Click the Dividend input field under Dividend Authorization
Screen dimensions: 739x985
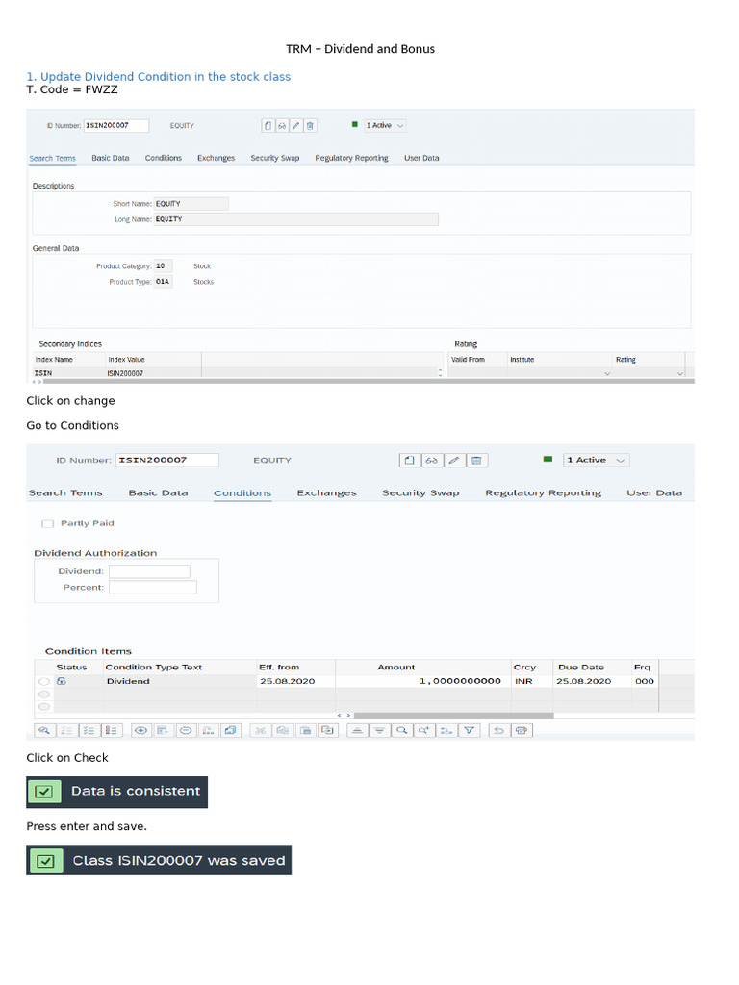(x=149, y=571)
